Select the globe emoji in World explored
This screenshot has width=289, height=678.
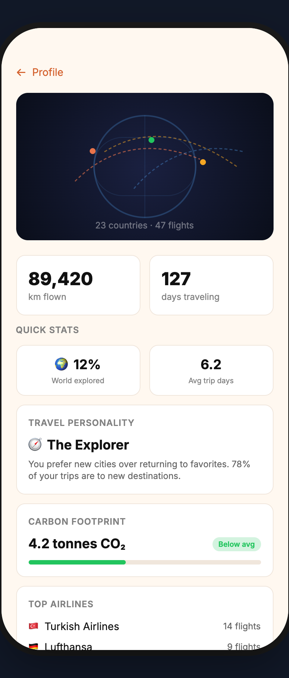61,364
